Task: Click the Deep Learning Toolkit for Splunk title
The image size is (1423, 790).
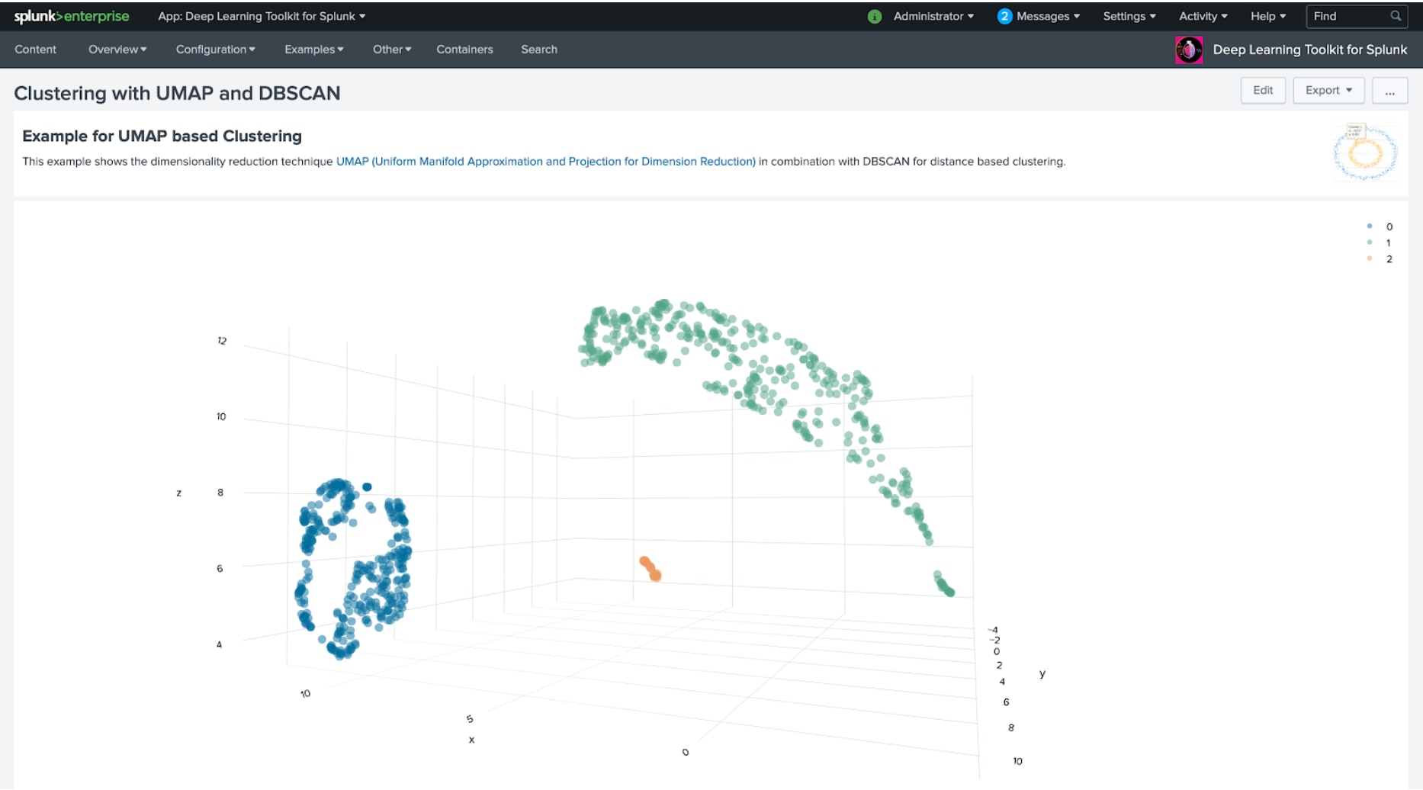Action: 1309,50
